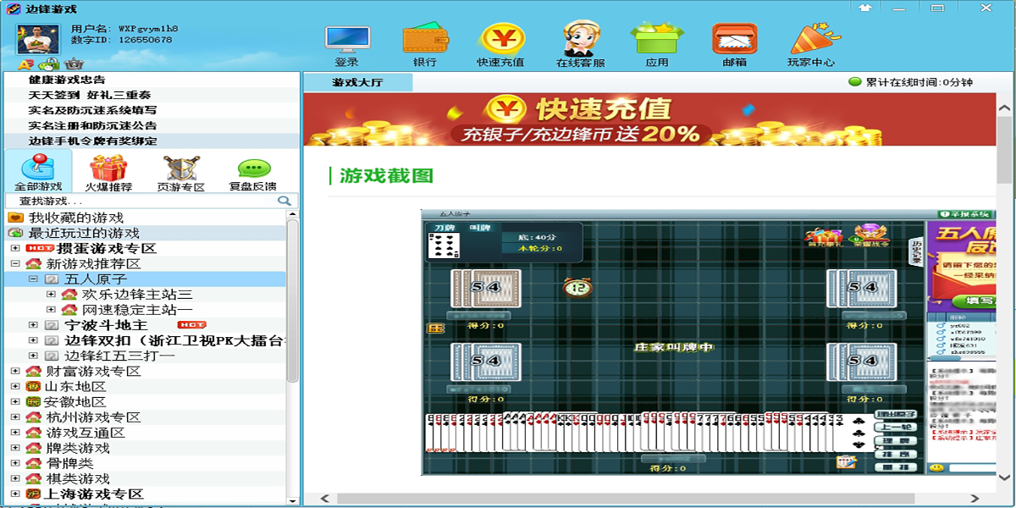Open 复盘反馈 feedback tab
Image resolution: width=1016 pixels, height=508 pixels.
(x=253, y=173)
